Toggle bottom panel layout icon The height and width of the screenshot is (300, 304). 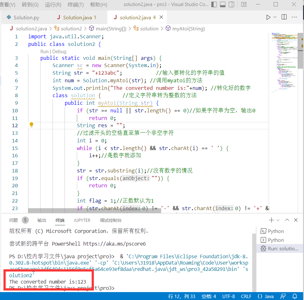pyautogui.click(x=222, y=4)
